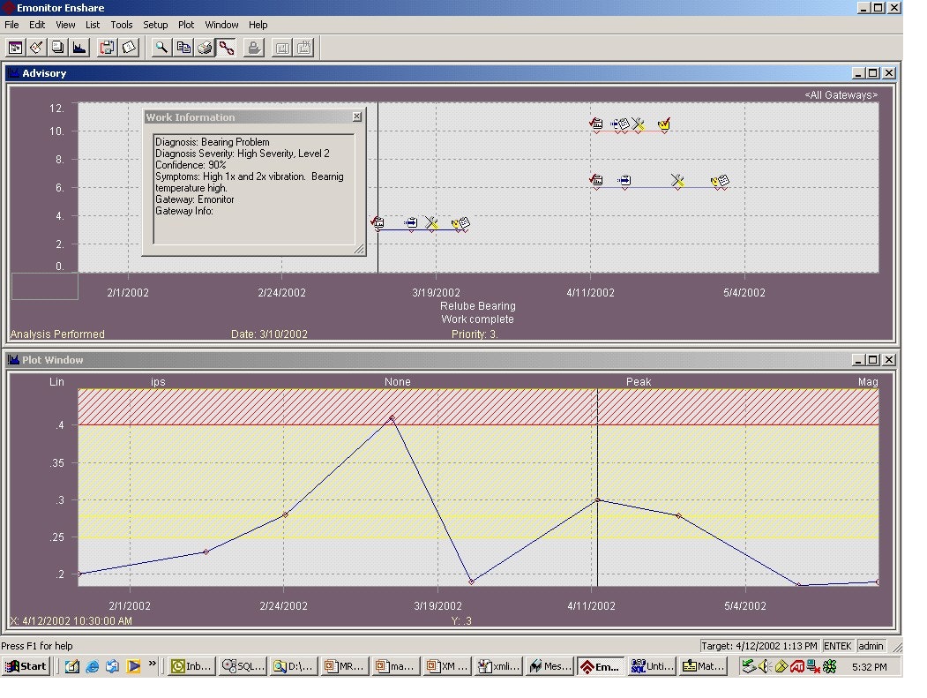Close the Work Information popup
This screenshot has height=698, width=927.
(x=357, y=116)
